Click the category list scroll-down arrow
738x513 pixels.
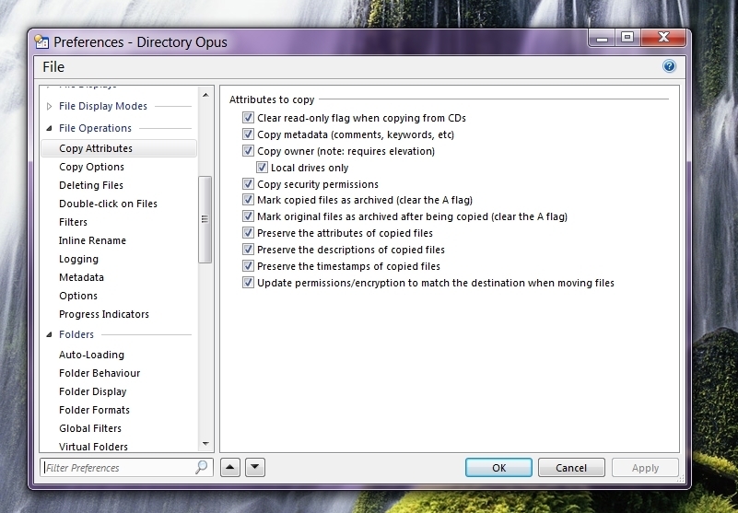(205, 443)
